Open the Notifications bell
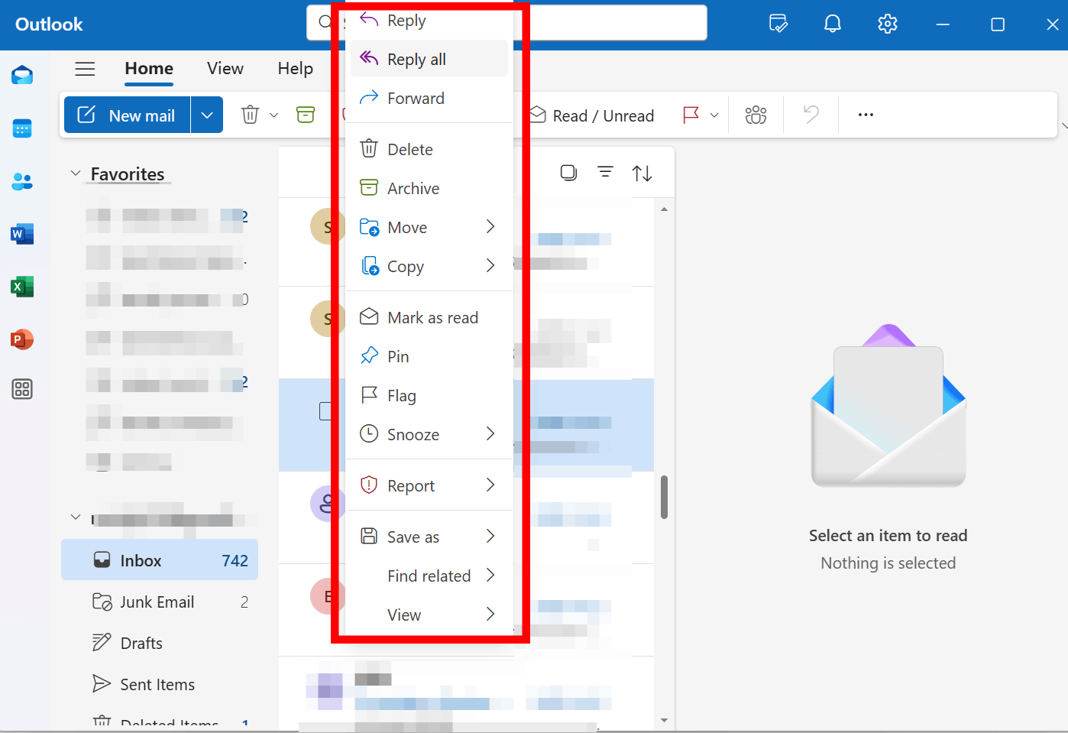Image resolution: width=1068 pixels, height=733 pixels. click(x=832, y=24)
